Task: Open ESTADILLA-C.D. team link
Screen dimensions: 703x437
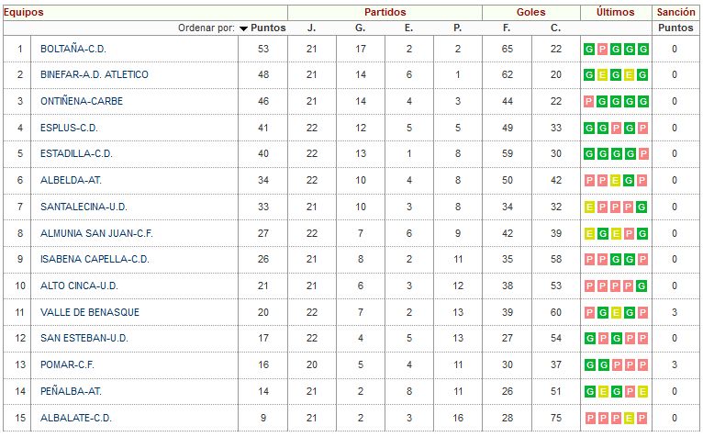Action: tap(76, 154)
